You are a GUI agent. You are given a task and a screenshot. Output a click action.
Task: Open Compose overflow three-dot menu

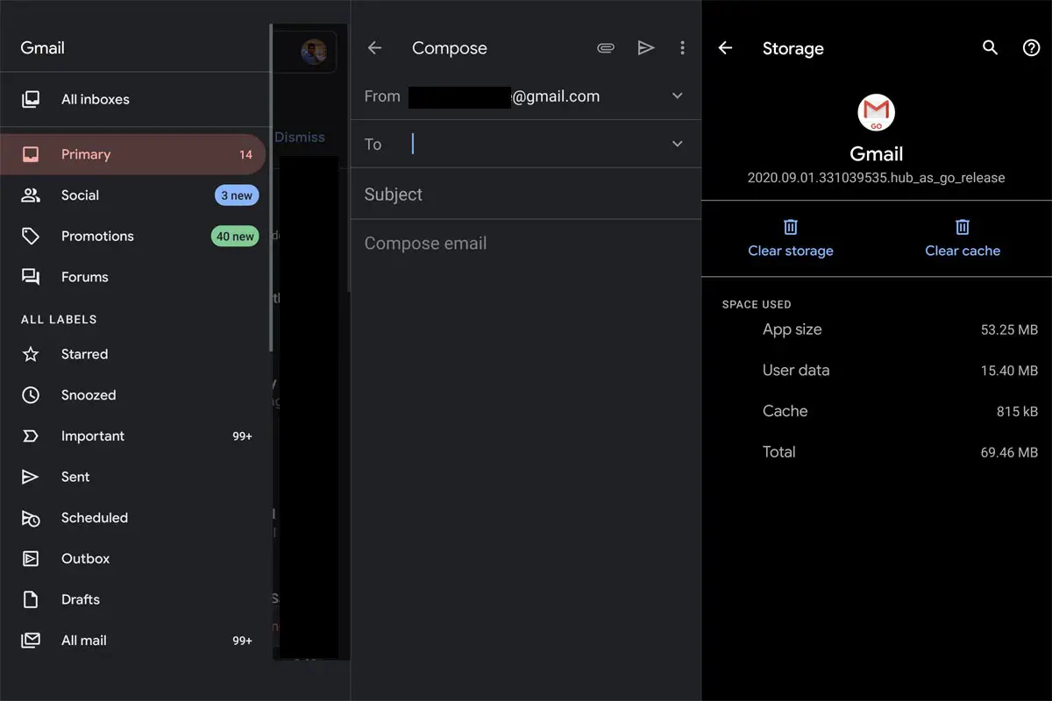click(x=682, y=48)
